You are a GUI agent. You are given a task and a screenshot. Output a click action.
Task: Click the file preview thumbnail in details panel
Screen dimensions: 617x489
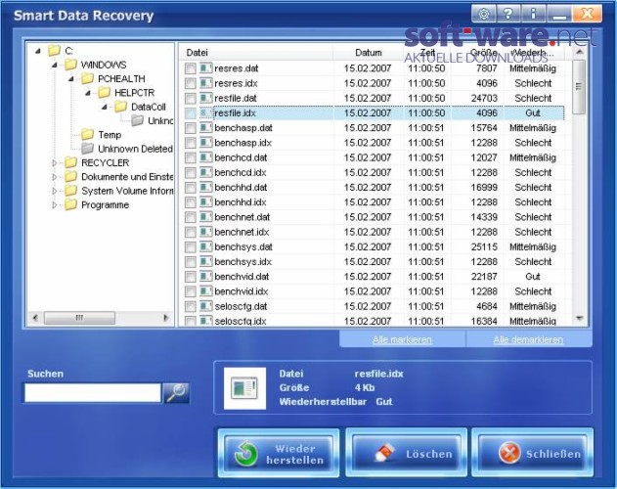244,388
